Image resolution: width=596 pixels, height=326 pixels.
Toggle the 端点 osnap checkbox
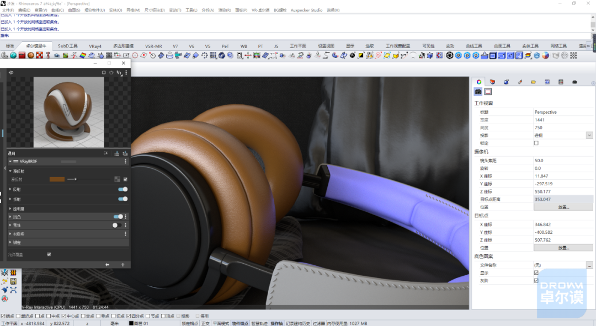3,316
